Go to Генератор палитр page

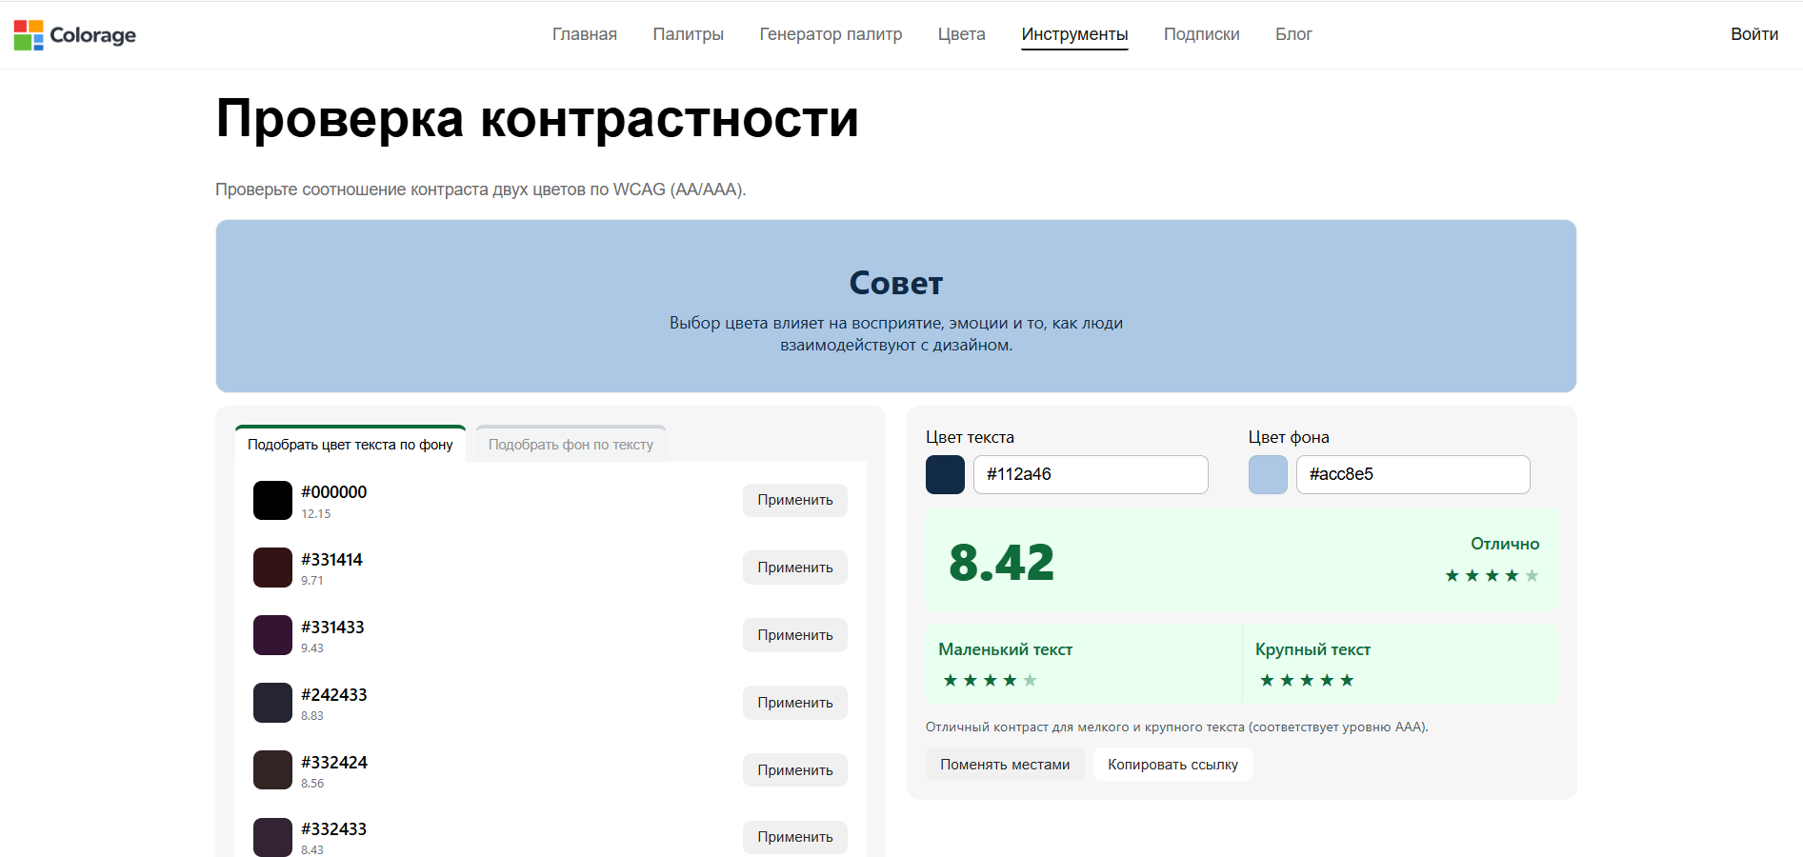[x=830, y=34]
